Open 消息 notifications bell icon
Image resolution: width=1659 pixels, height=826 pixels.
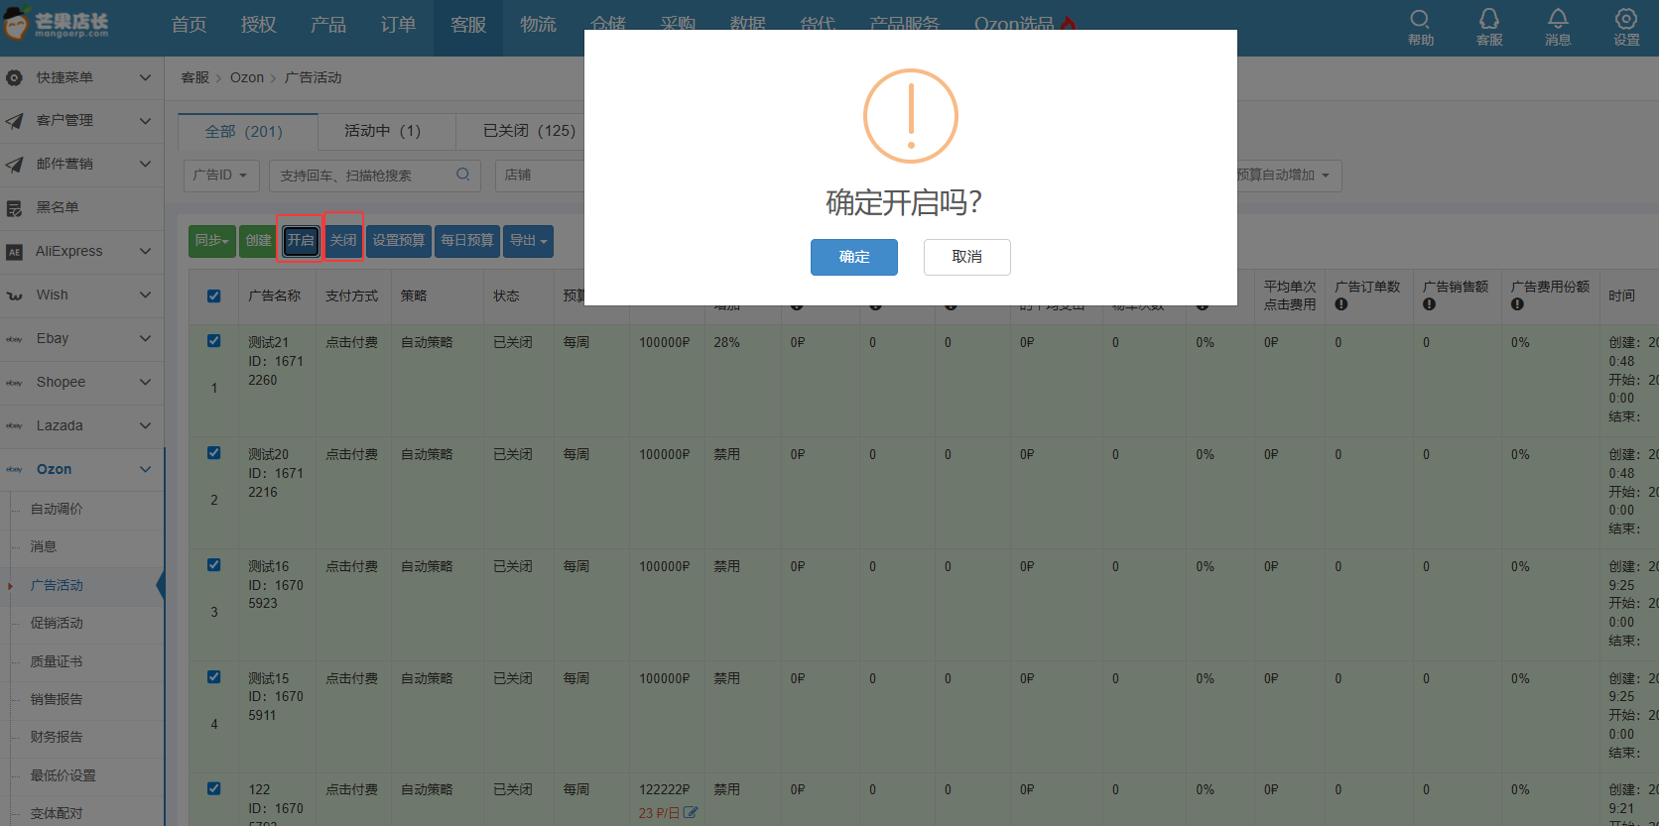pyautogui.click(x=1558, y=28)
